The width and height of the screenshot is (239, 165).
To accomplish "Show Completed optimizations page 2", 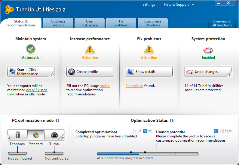I will (x=140, y=131).
